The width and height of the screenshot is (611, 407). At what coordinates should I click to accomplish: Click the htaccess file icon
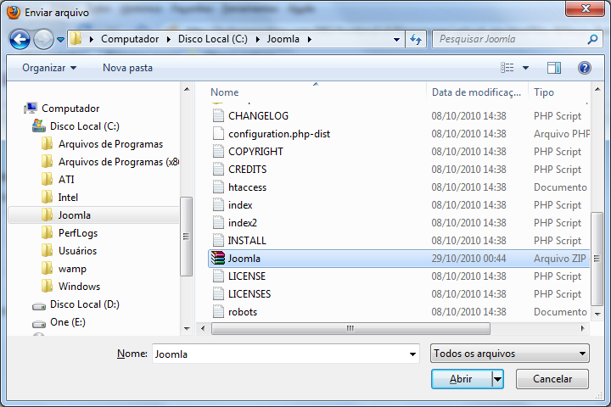[x=218, y=187]
